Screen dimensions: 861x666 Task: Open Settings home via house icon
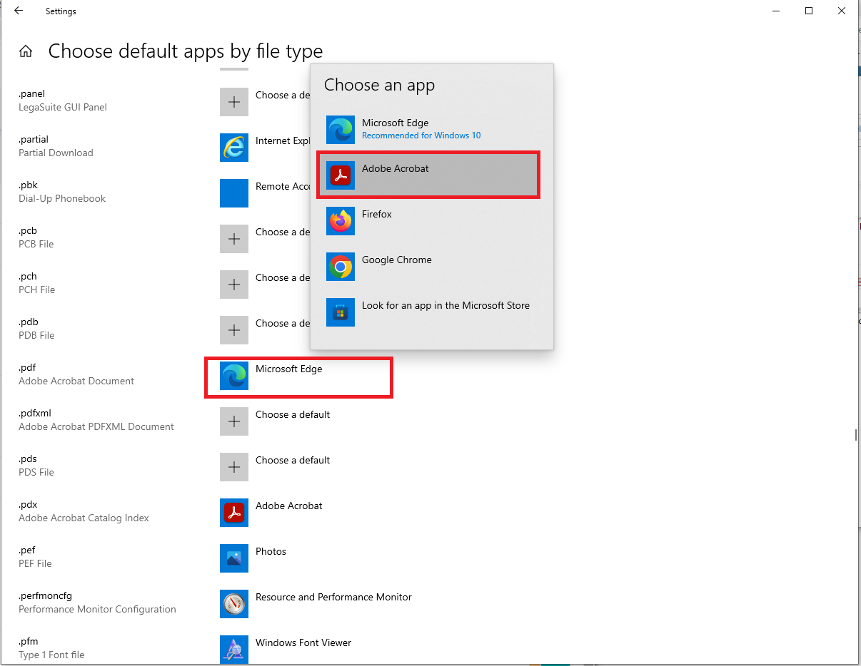26,51
